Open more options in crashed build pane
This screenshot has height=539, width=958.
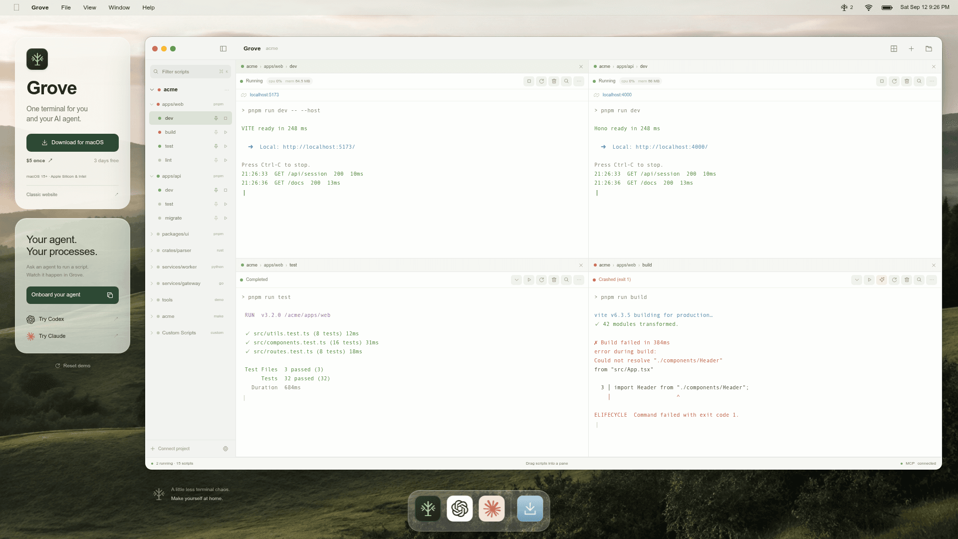coord(932,279)
